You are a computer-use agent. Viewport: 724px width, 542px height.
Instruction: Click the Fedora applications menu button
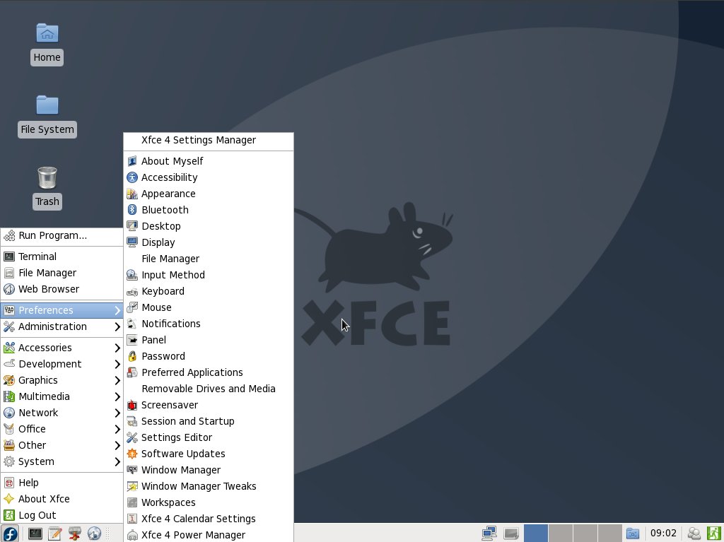(x=10, y=534)
